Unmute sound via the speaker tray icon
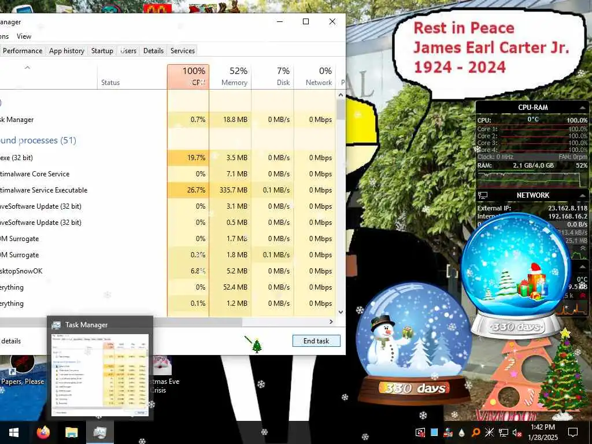 (517, 432)
